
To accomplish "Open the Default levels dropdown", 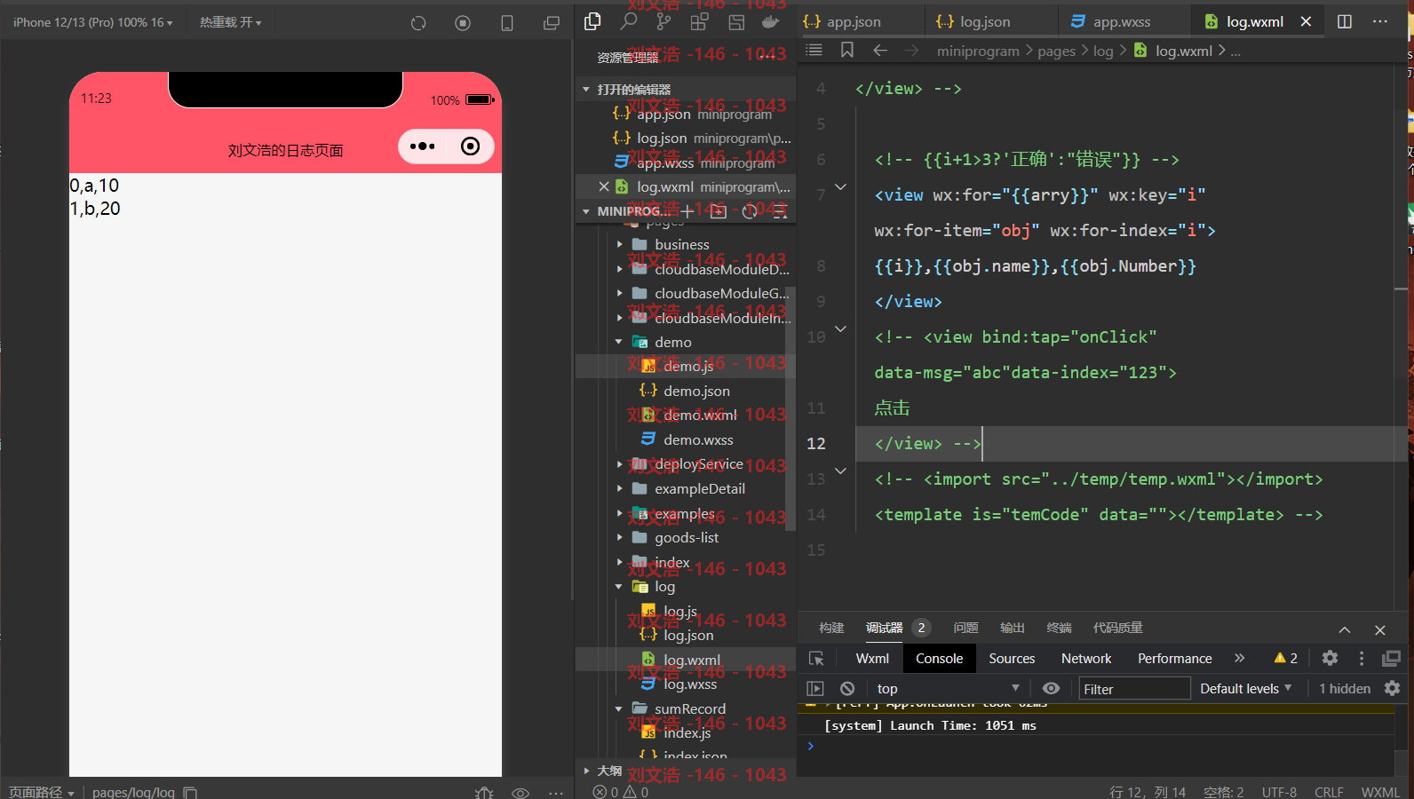I will pyautogui.click(x=1245, y=689).
